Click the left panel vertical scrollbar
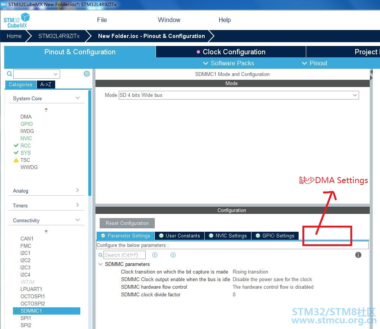 pyautogui.click(x=90, y=143)
